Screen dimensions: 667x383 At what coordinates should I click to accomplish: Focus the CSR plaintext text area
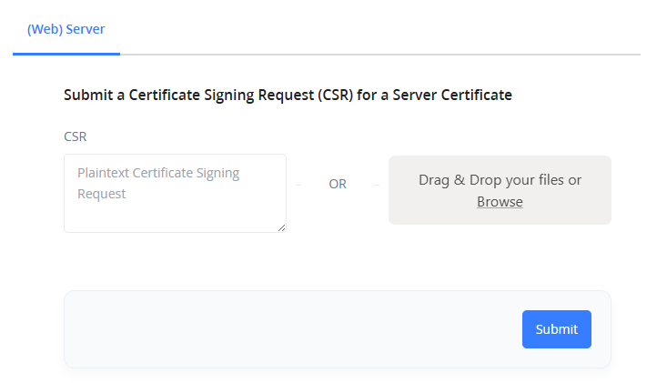pyautogui.click(x=175, y=193)
